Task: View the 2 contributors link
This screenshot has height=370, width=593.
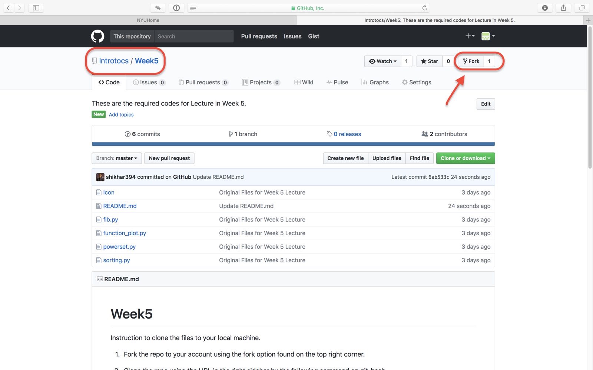Action: 444,134
